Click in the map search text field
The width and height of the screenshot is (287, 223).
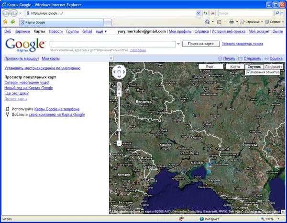pos(112,44)
